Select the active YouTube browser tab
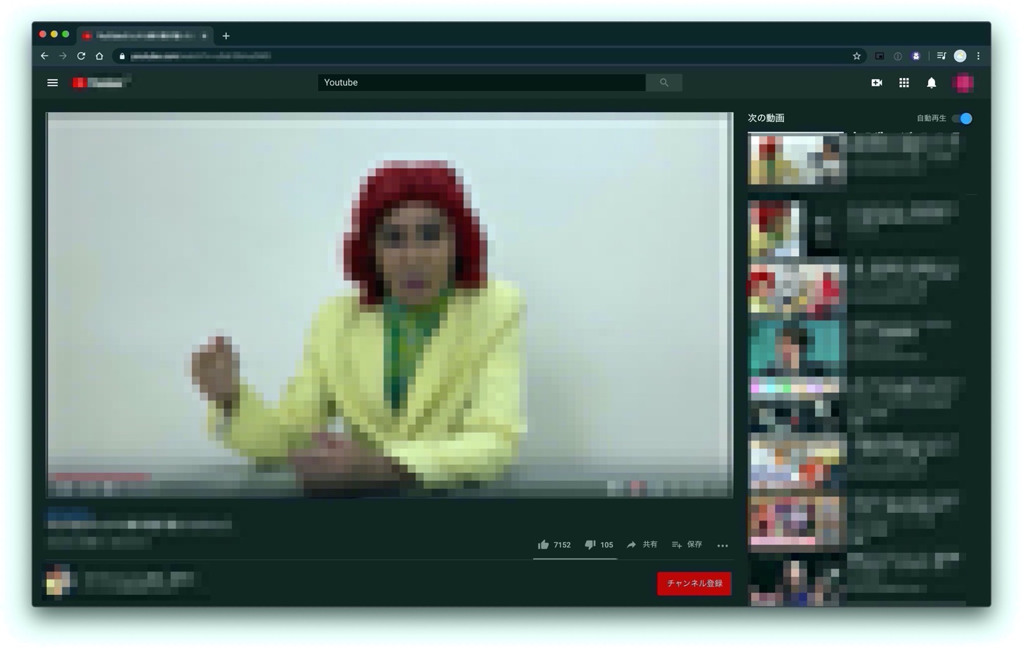Screen dimensions: 1023x649 click(141, 36)
